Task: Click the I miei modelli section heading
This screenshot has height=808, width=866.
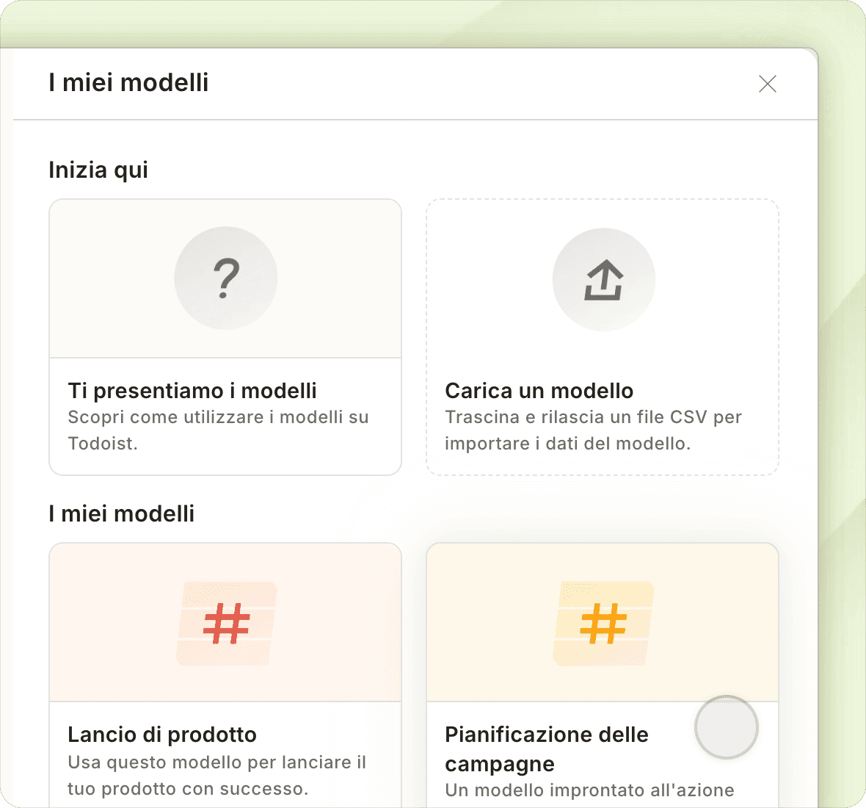Action: coord(121,513)
